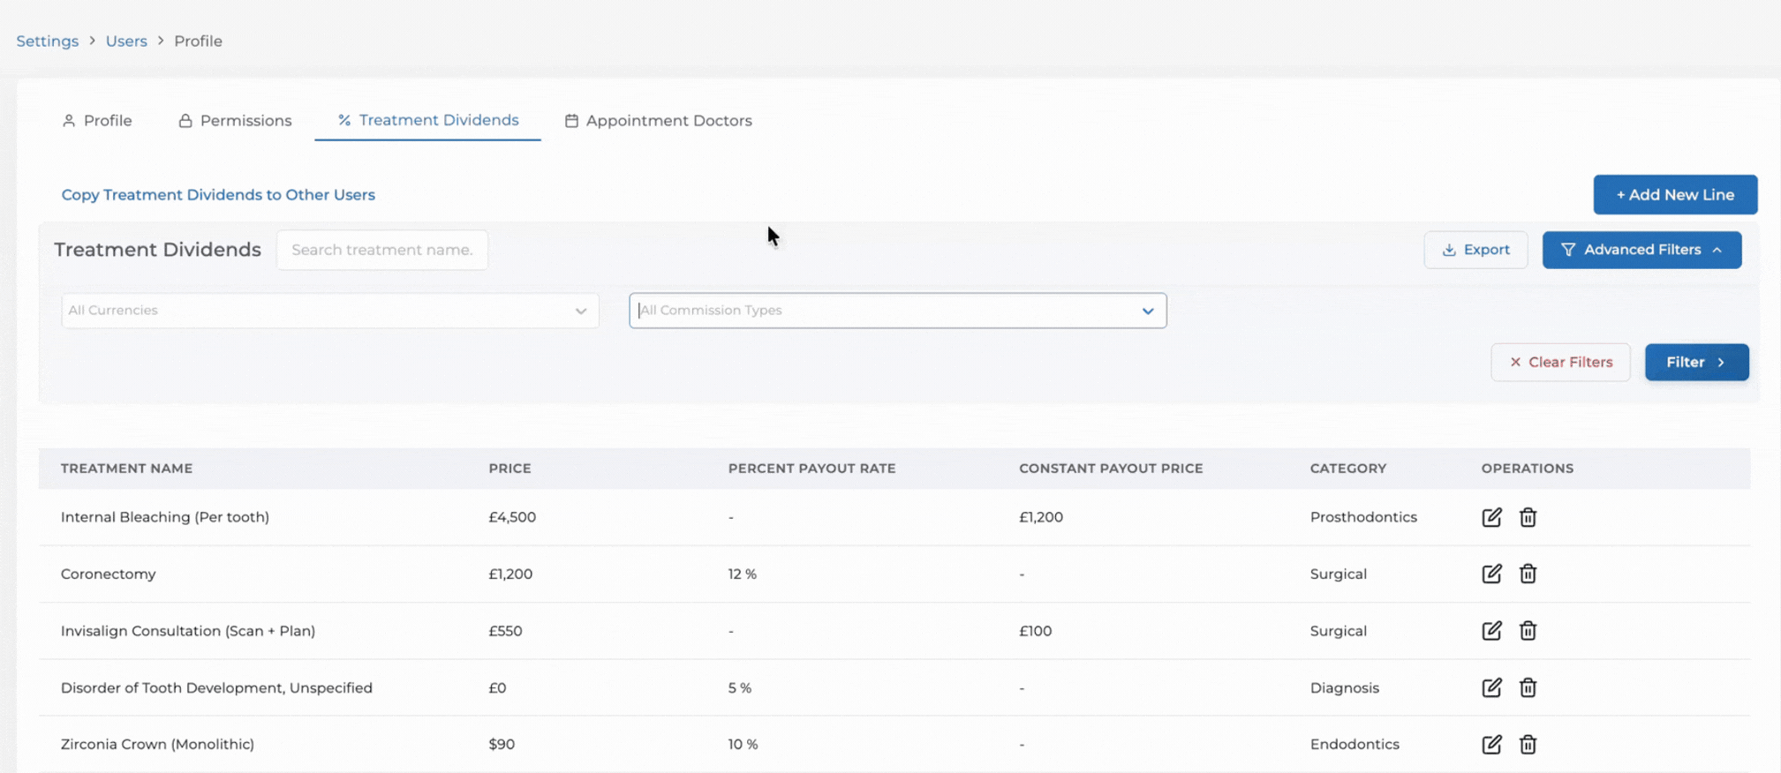The width and height of the screenshot is (1781, 773).
Task: Delete the Coronectomy dividend line
Action: pos(1528,574)
